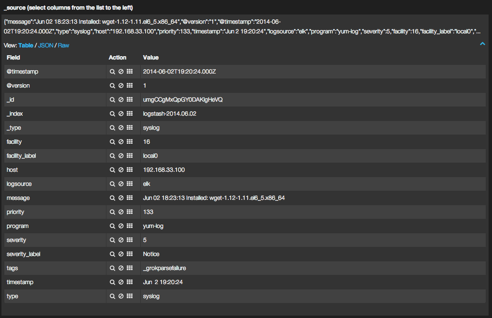Viewport: 492px width, 318px height.
Task: Click the exclude icon in the facility_label row
Action: [121, 156]
